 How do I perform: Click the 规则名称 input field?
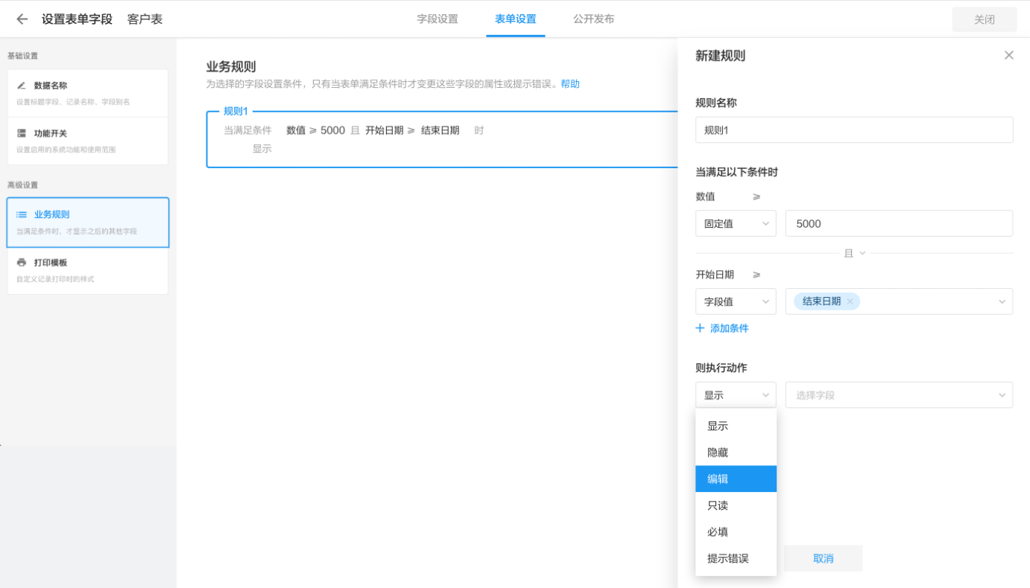coord(854,130)
